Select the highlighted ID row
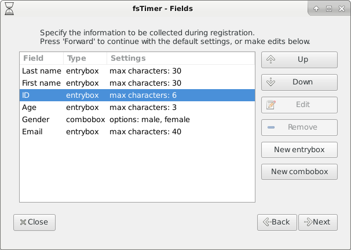Viewport: 351px width, 250px height. click(x=137, y=95)
